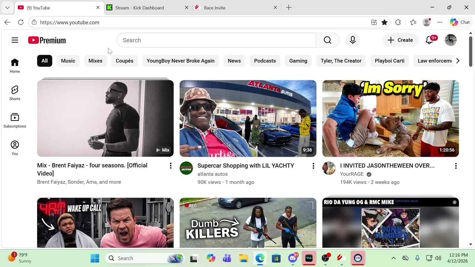This screenshot has height=267, width=475.
Task: Open Mix - Brent Faiyaz four seasons title
Action: point(92,169)
